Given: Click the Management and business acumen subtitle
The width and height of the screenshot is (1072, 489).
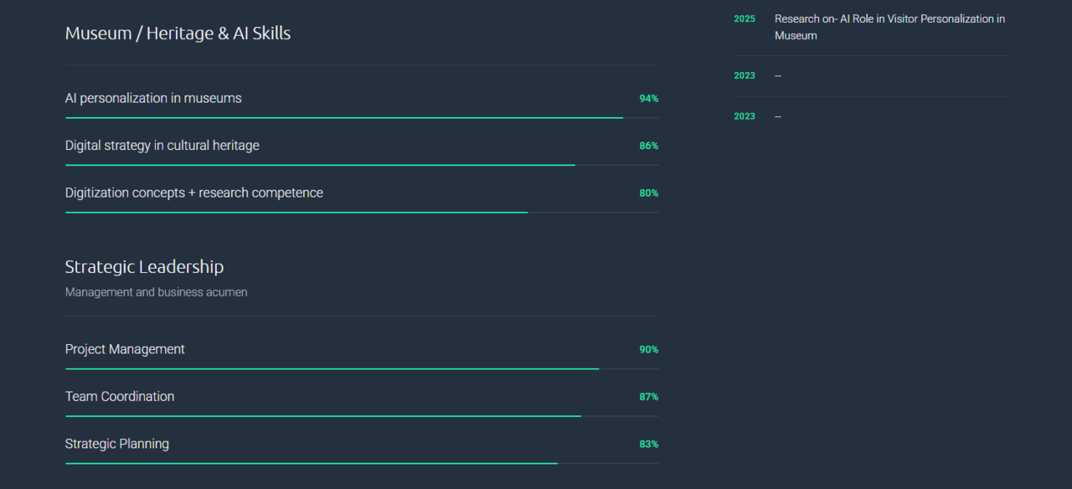Looking at the screenshot, I should tap(156, 292).
